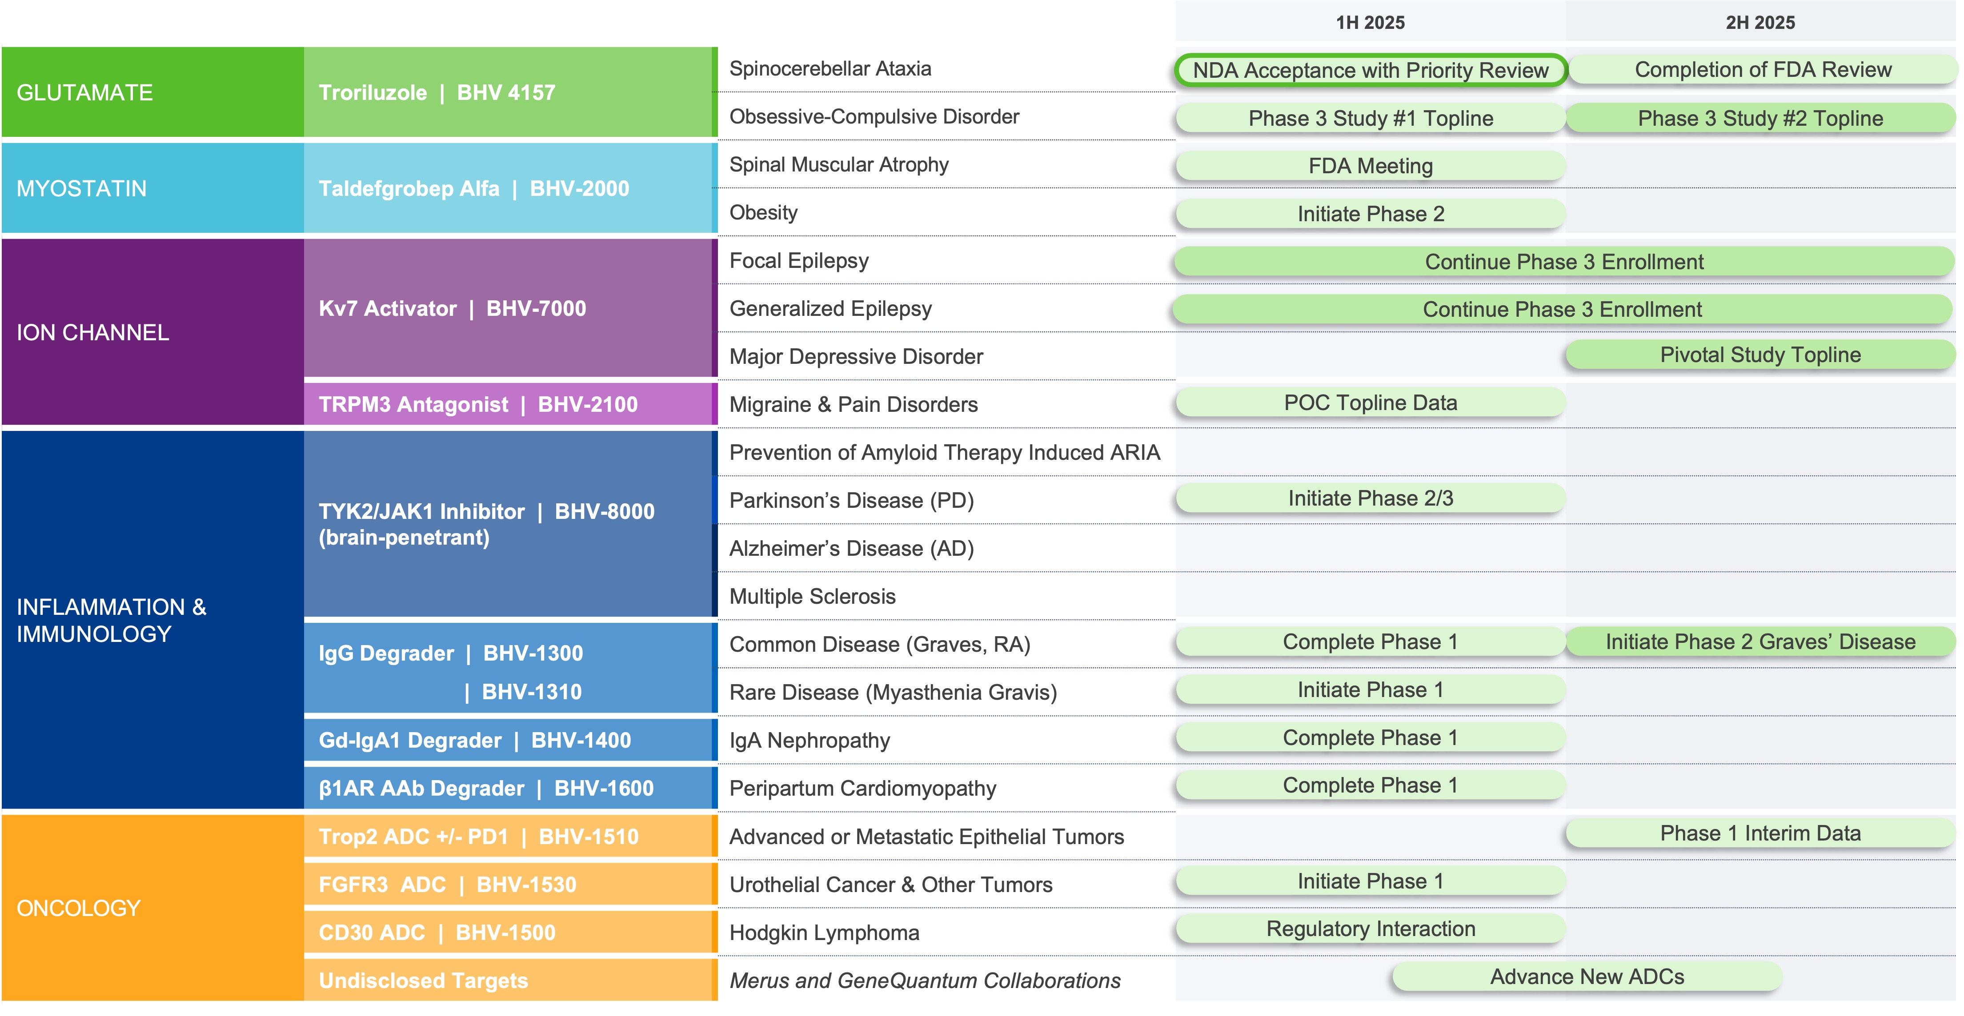The image size is (1964, 1016).
Task: Click the NDA Acceptance with Priority Review pill
Action: click(x=1370, y=70)
